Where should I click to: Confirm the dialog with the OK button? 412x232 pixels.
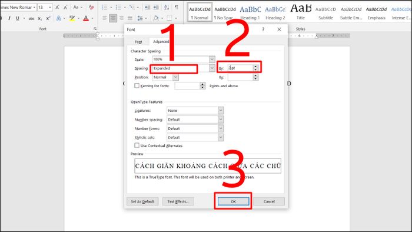(233, 201)
